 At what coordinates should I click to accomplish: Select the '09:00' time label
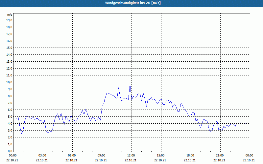pos(102,155)
